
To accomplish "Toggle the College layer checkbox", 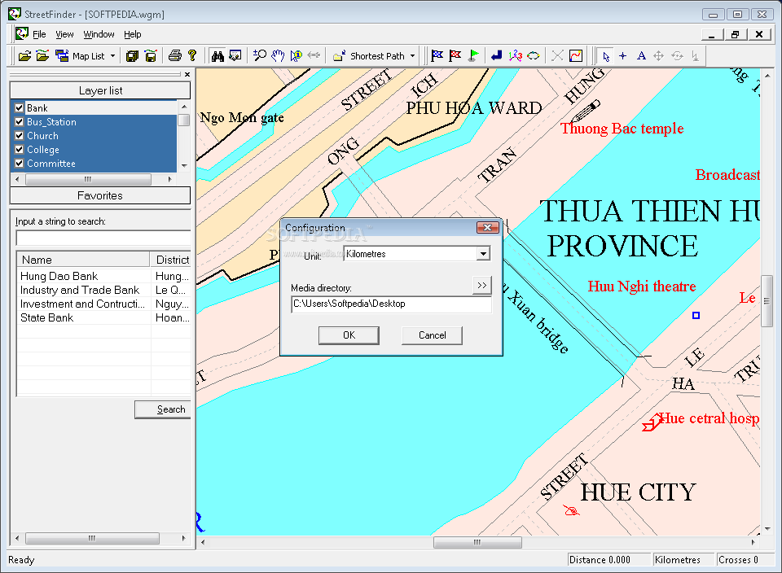I will [x=19, y=149].
